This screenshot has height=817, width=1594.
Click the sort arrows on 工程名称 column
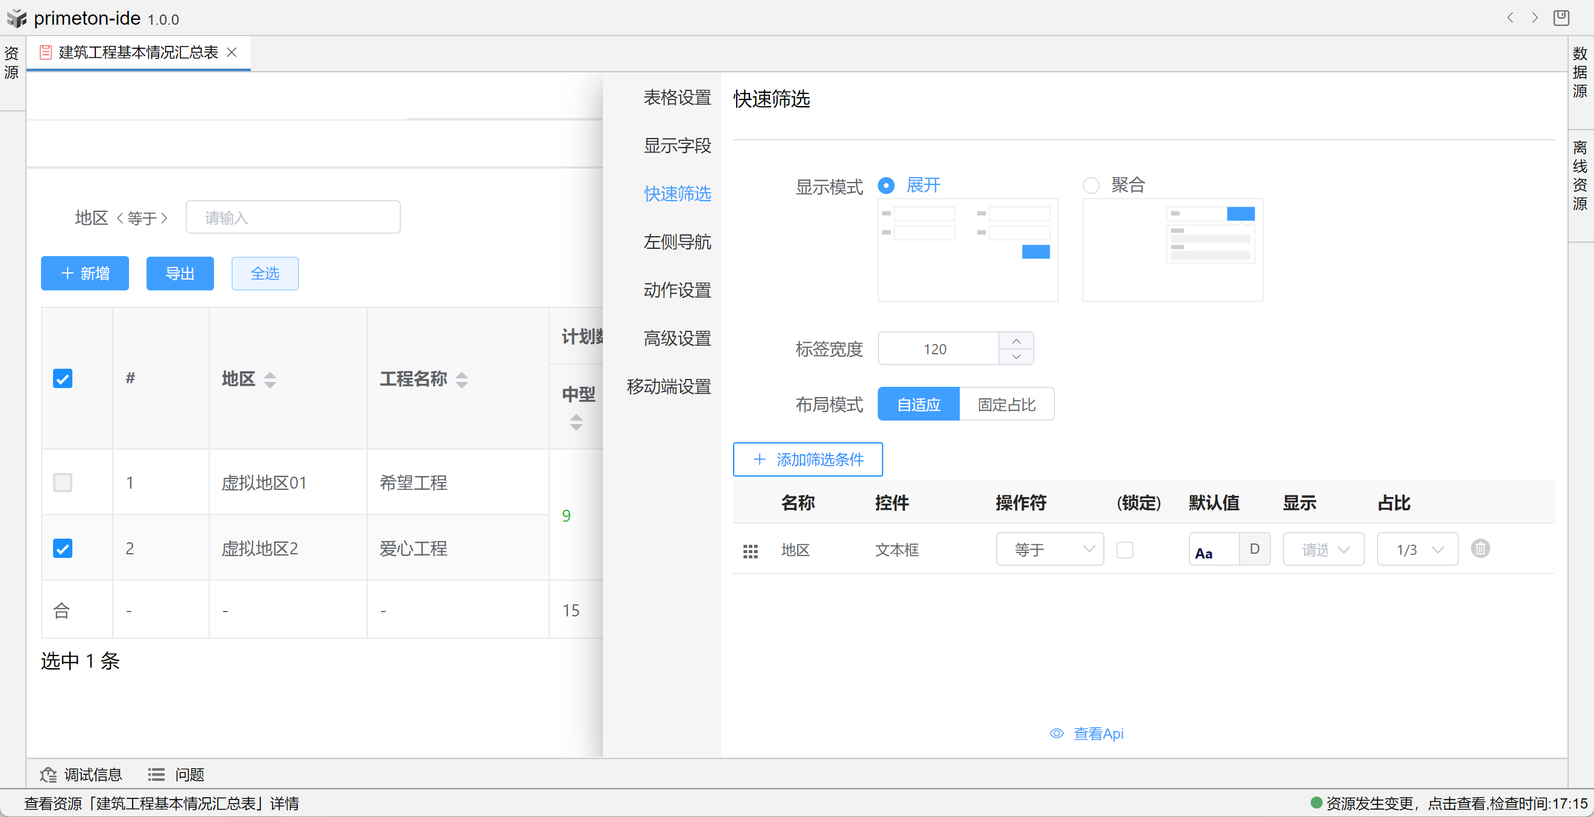[x=462, y=379]
